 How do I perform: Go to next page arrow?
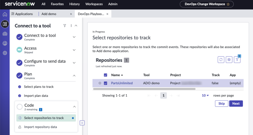coord(171,96)
